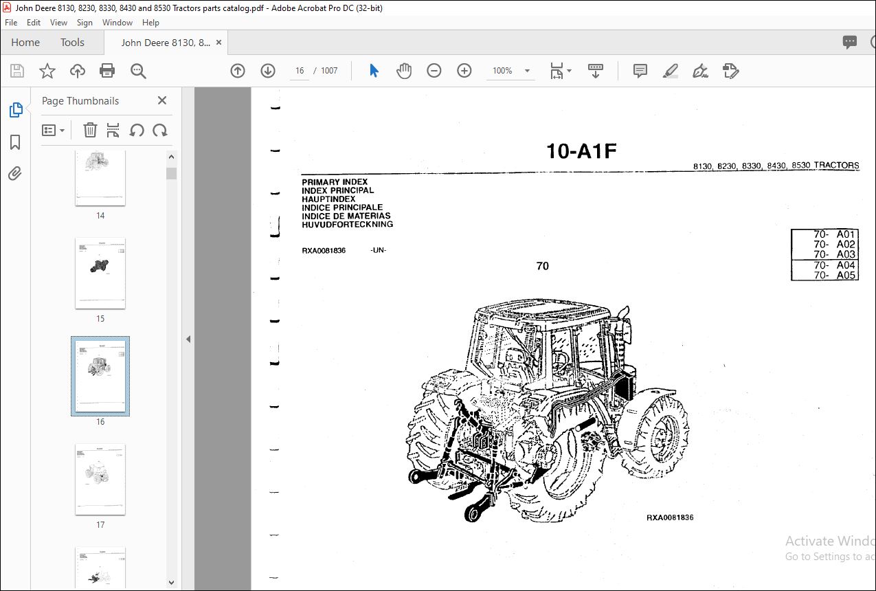Image resolution: width=876 pixels, height=591 pixels.
Task: Select page 15 thumbnail
Action: tap(100, 274)
